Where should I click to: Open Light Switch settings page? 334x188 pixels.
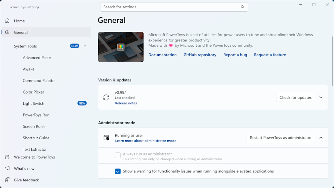pos(33,104)
